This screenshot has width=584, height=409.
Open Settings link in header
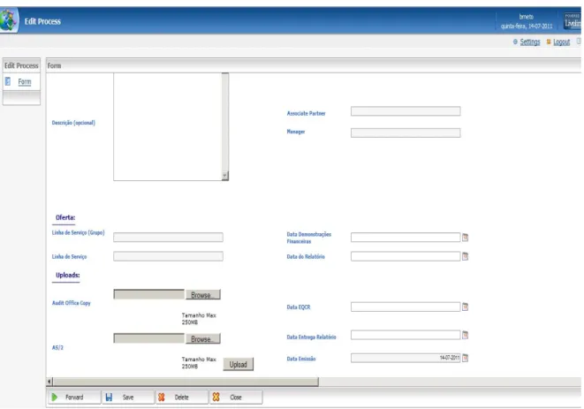(530, 42)
